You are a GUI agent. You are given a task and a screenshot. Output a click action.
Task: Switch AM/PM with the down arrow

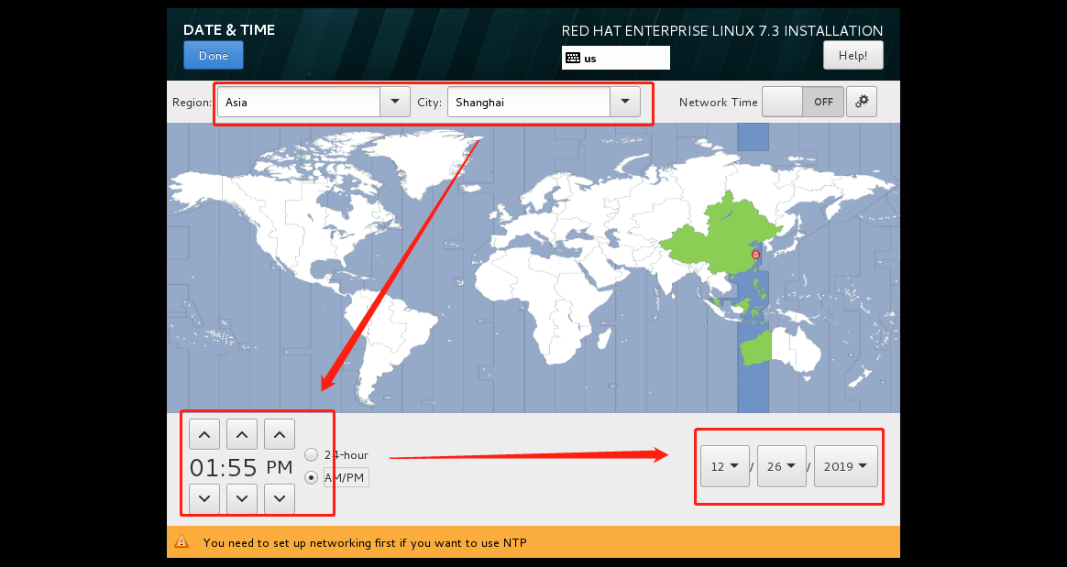[x=279, y=499]
